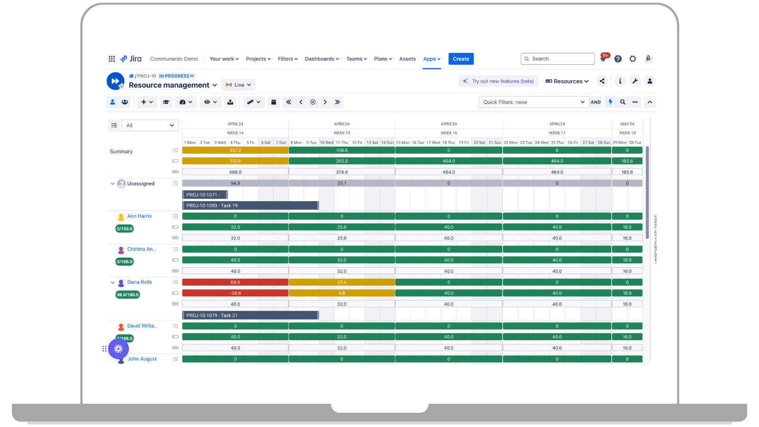759x427 pixels.
Task: Open Teams menu
Action: click(356, 59)
